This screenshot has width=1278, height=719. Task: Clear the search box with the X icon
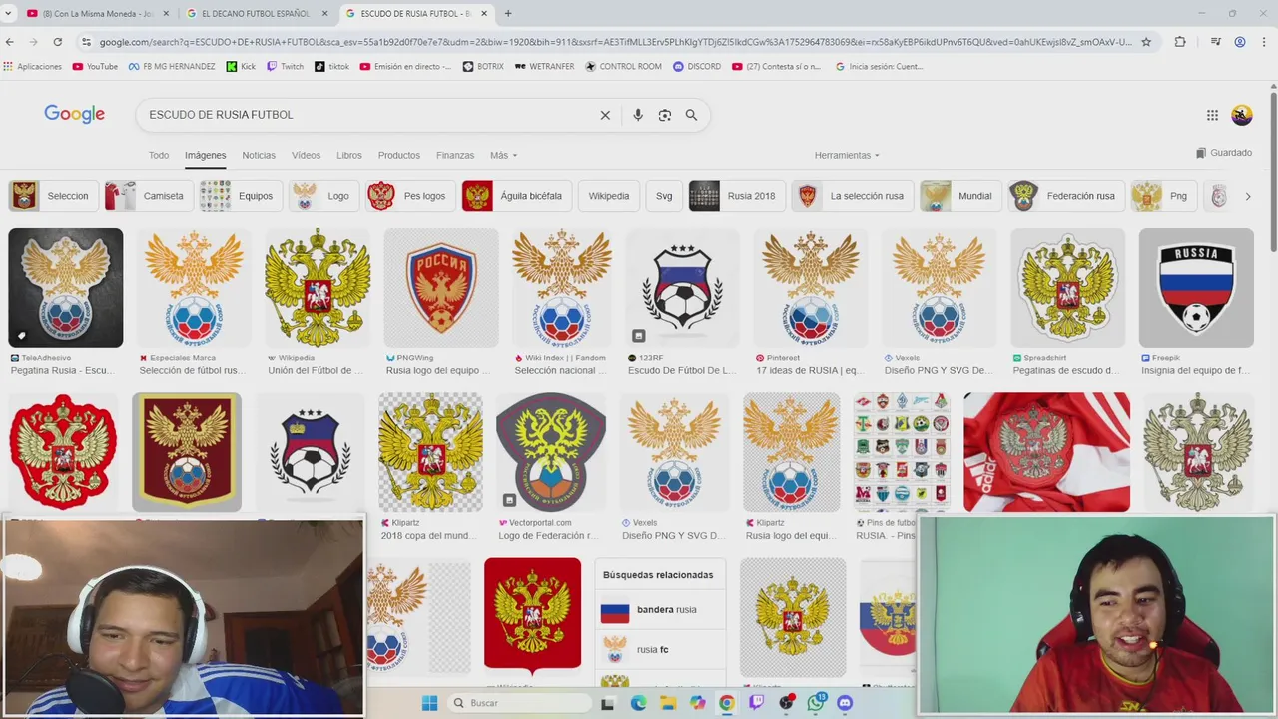click(x=605, y=115)
